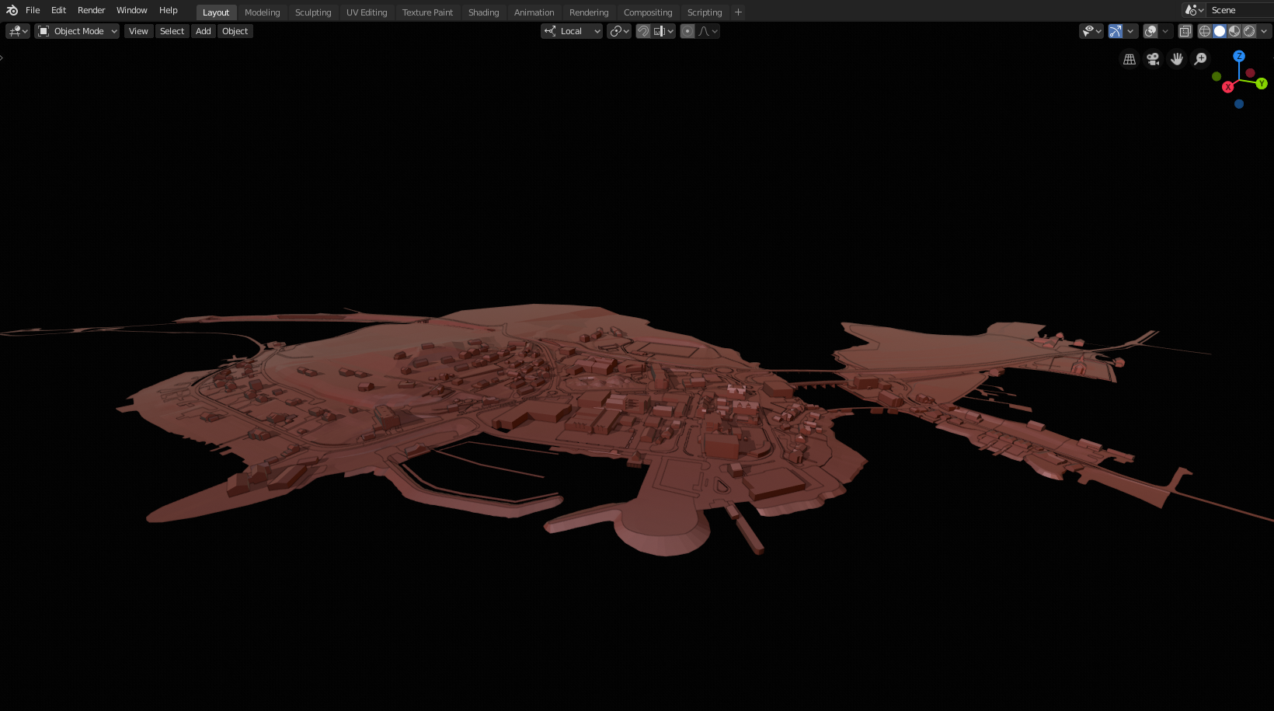Switch to the Compositing workspace tab
The image size is (1274, 711).
pos(648,12)
